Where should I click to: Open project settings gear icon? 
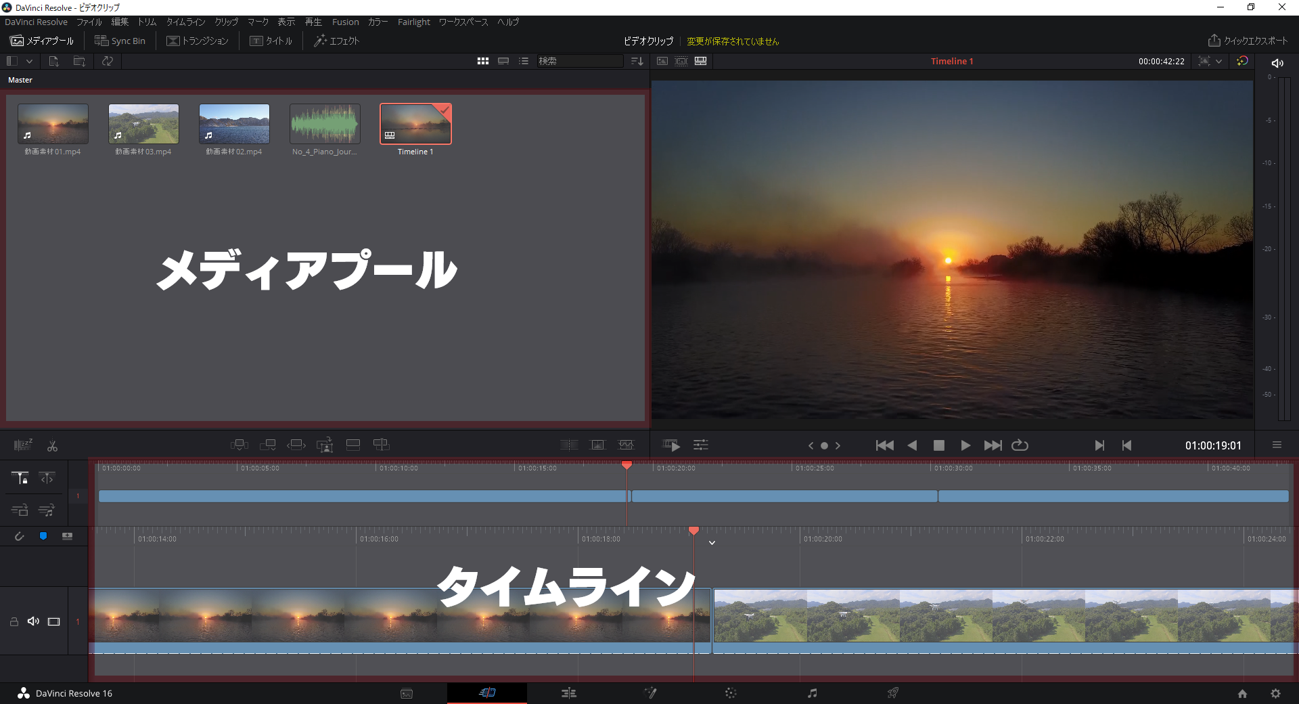click(x=1275, y=693)
